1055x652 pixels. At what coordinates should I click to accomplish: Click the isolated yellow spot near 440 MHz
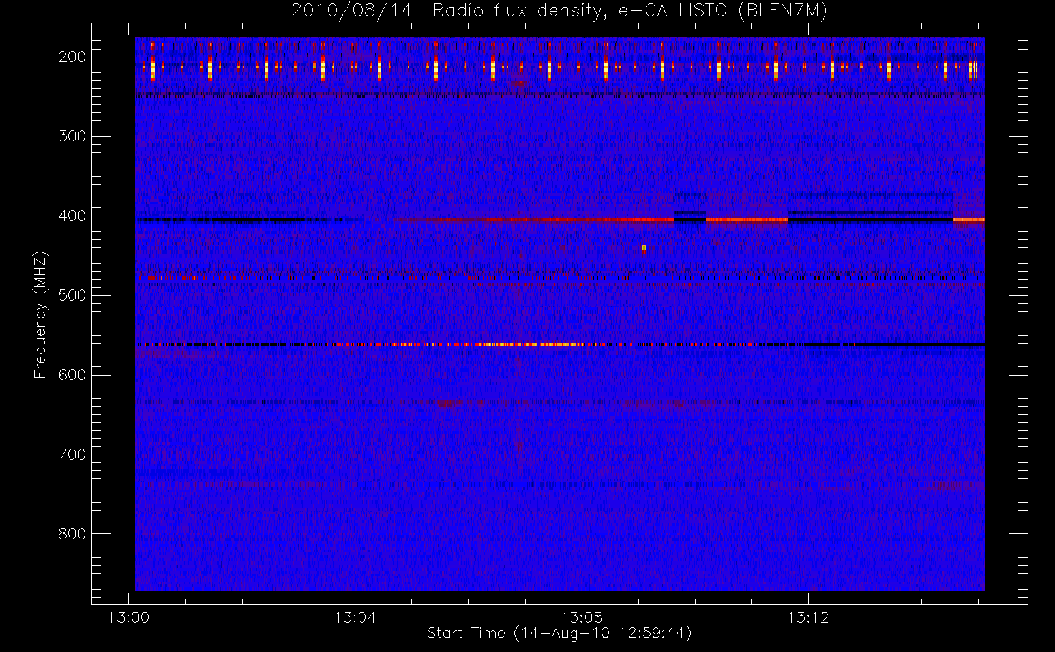point(644,248)
